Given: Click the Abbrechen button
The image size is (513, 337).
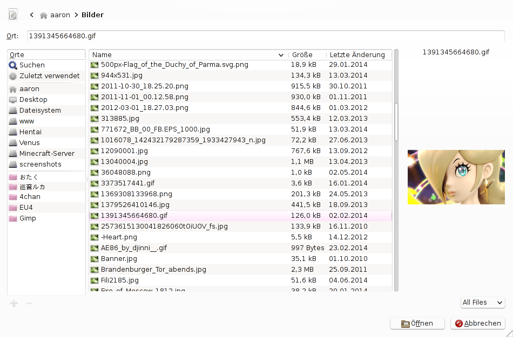Looking at the screenshot, I should coord(478,324).
